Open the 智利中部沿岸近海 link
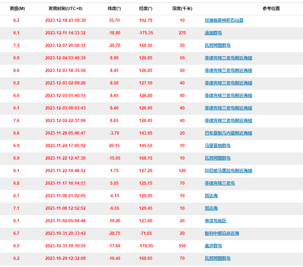Viewport: 303px width, 267px height. click(222, 234)
